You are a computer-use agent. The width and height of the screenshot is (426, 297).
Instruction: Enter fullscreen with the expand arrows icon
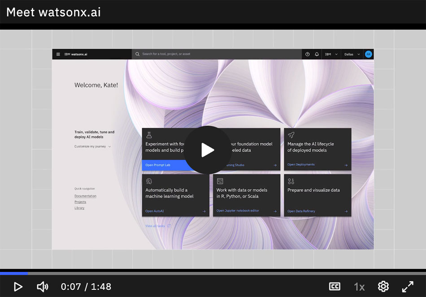click(x=408, y=287)
